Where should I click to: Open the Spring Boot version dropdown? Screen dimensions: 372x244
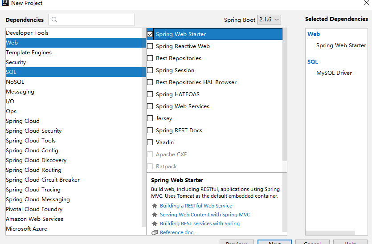[x=269, y=20]
